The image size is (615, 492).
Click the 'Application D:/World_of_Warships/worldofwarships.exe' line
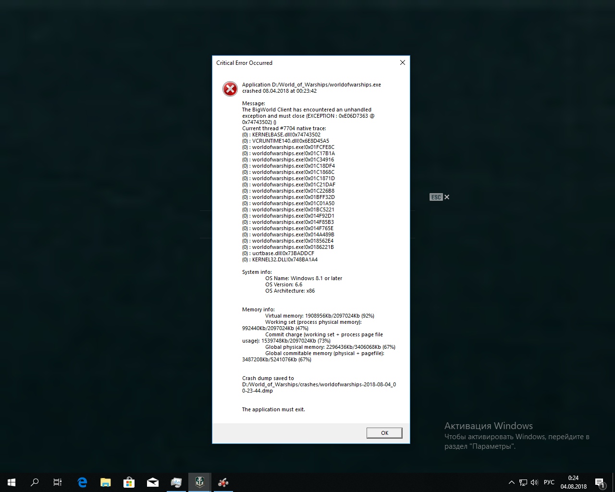311,85
